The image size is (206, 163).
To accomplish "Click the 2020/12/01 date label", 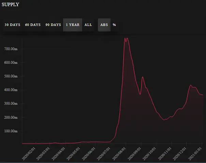I will (x=179, y=154).
